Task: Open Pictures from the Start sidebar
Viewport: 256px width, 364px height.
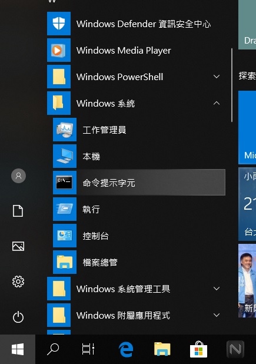Action: [18, 246]
